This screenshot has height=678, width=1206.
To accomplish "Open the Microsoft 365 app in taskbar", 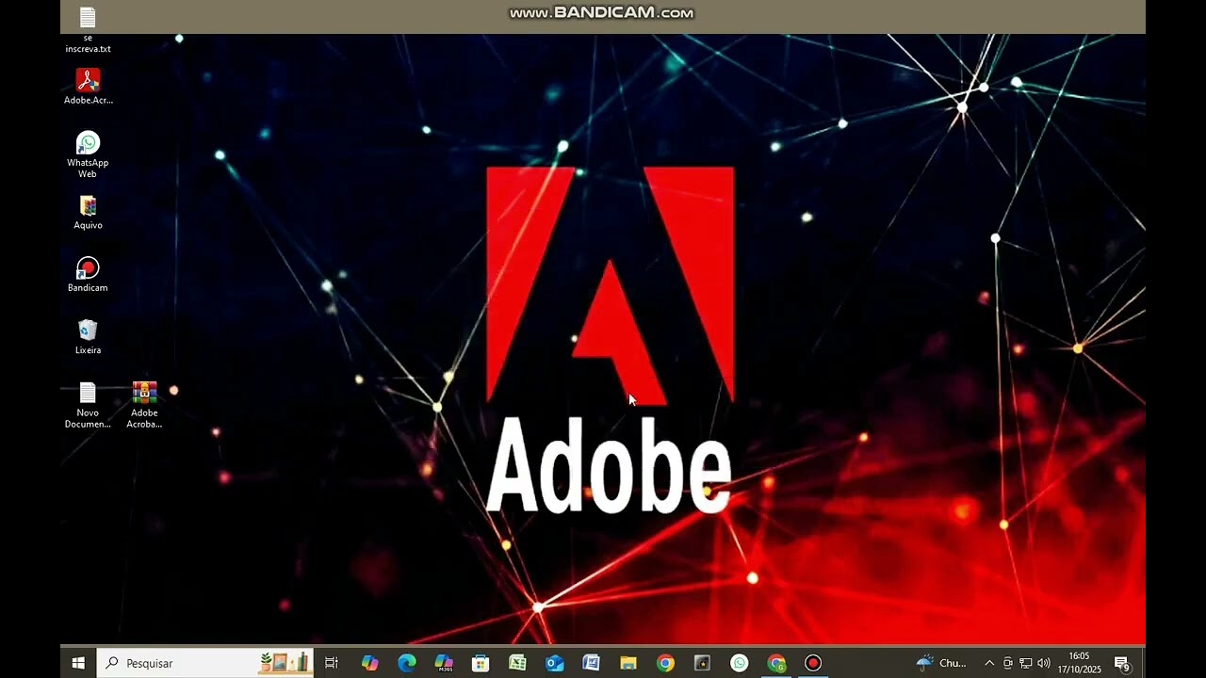I will point(444,663).
